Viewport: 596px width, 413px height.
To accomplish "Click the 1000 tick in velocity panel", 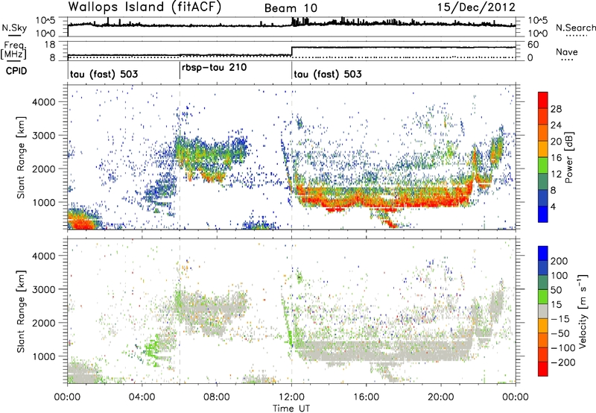I will click(43, 356).
